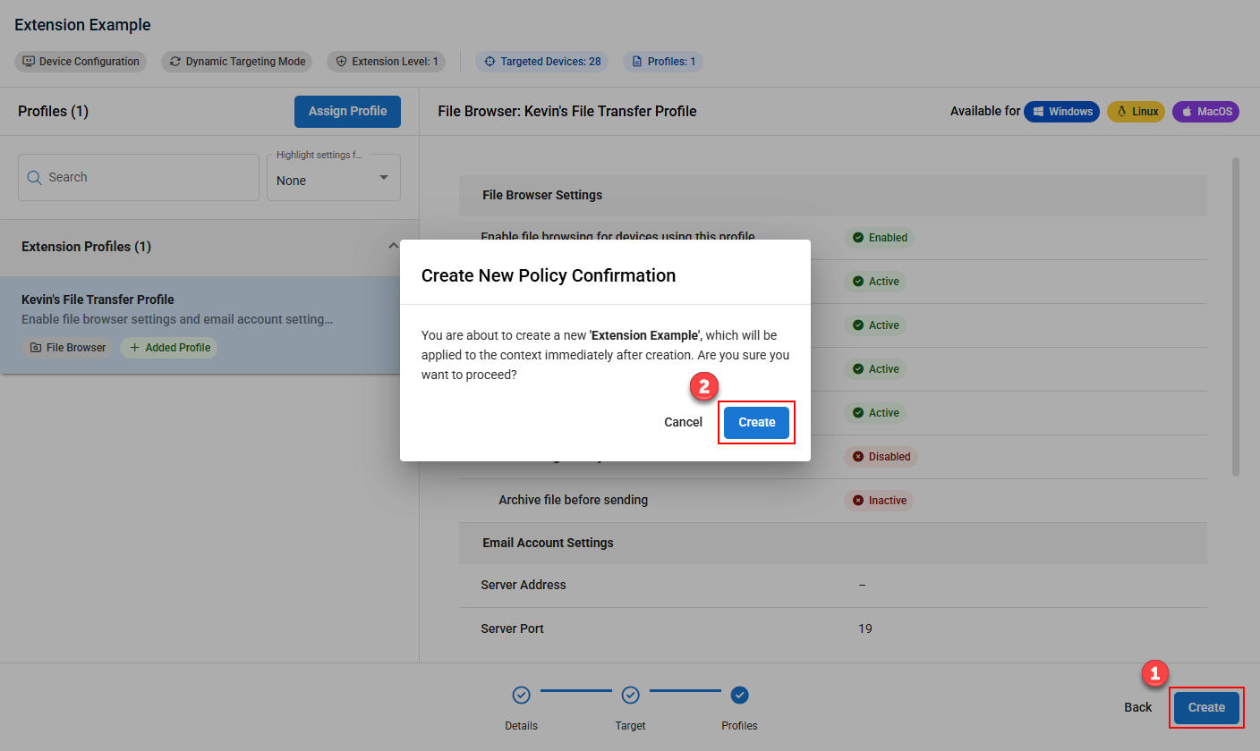Open the Highlight settings dropdown
Image resolution: width=1260 pixels, height=751 pixels.
click(x=334, y=177)
